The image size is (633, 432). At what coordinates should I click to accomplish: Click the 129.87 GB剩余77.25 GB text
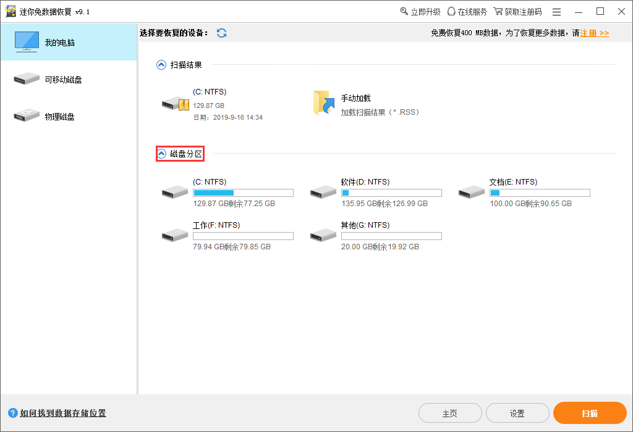pyautogui.click(x=234, y=204)
